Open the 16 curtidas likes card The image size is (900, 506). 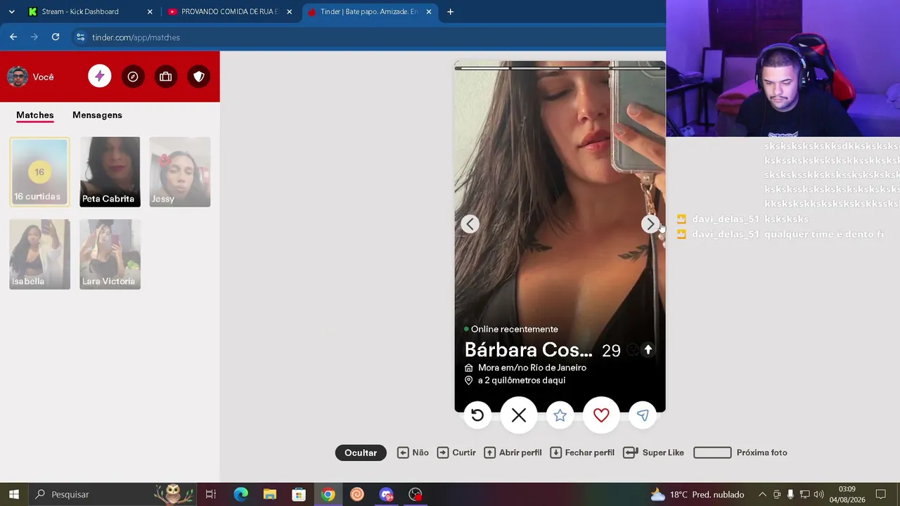(39, 172)
